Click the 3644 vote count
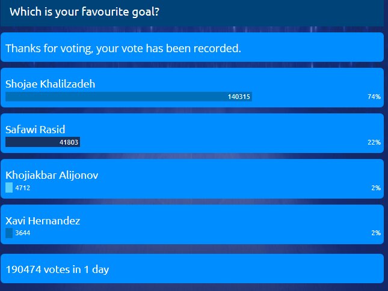Screen dimensions: 388x291 [x=23, y=233]
